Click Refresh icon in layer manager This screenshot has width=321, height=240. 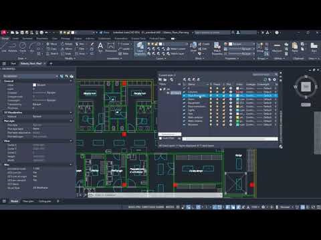tap(265, 79)
